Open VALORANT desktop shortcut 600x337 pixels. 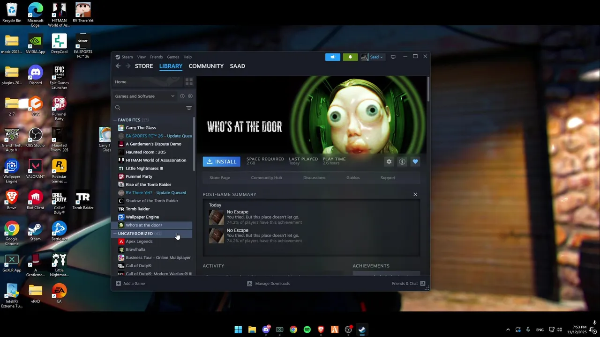pyautogui.click(x=35, y=168)
